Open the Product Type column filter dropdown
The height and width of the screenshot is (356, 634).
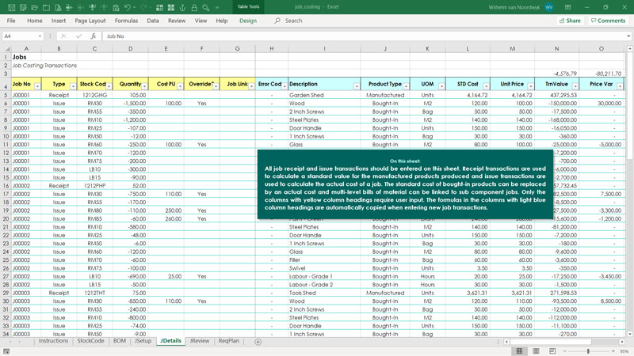tap(406, 86)
